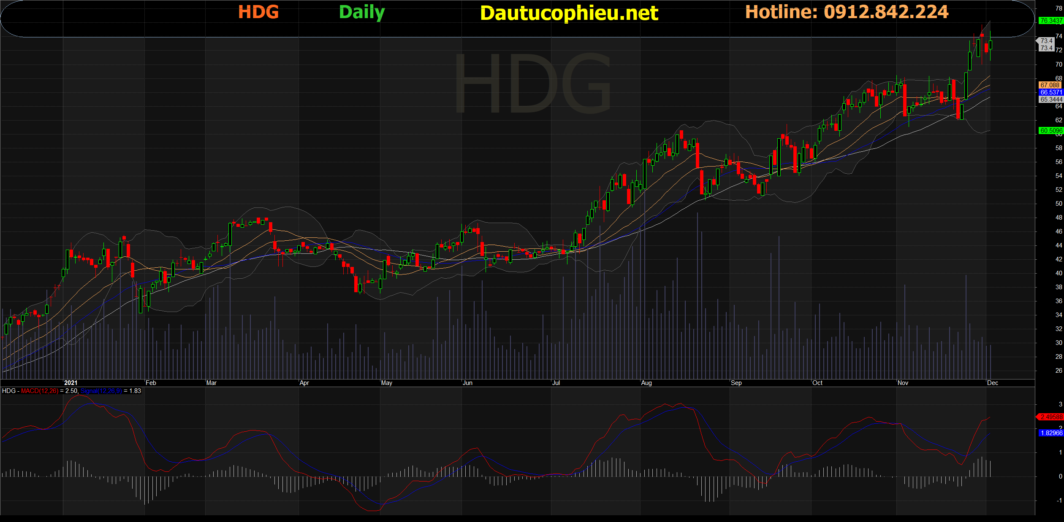Click the Aug month marker on time axis
This screenshot has width=1064, height=522.
tap(646, 383)
